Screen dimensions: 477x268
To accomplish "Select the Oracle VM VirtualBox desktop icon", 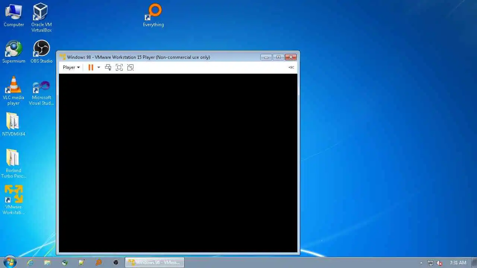I will click(41, 18).
